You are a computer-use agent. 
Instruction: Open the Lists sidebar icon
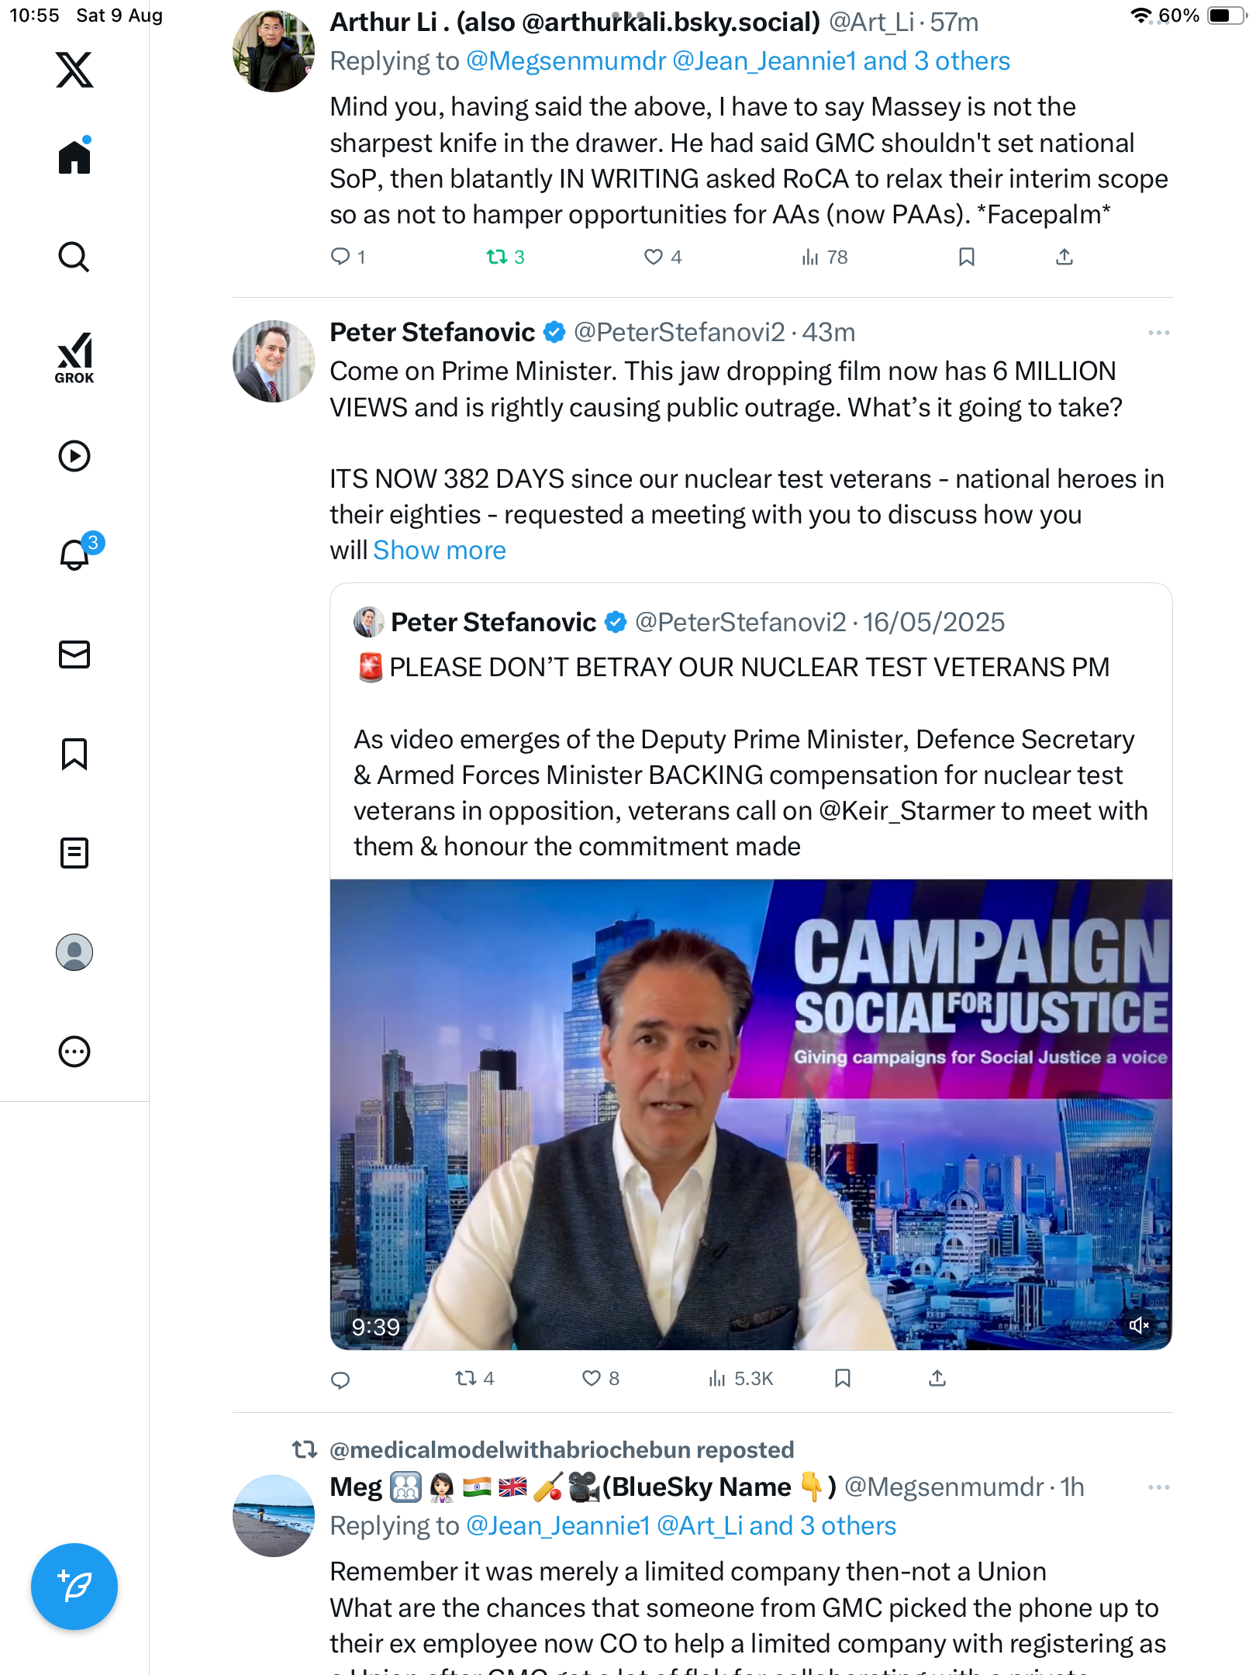[74, 853]
